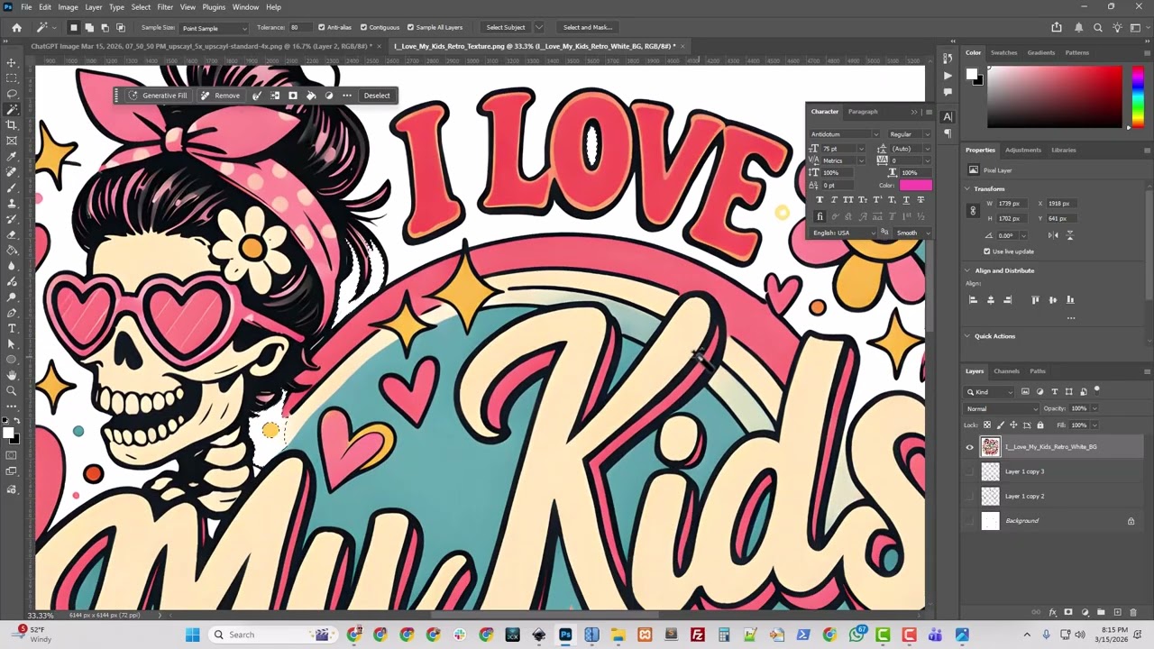Open the anti-aliasing dropdown Smooth
The width and height of the screenshot is (1154, 649).
(911, 233)
